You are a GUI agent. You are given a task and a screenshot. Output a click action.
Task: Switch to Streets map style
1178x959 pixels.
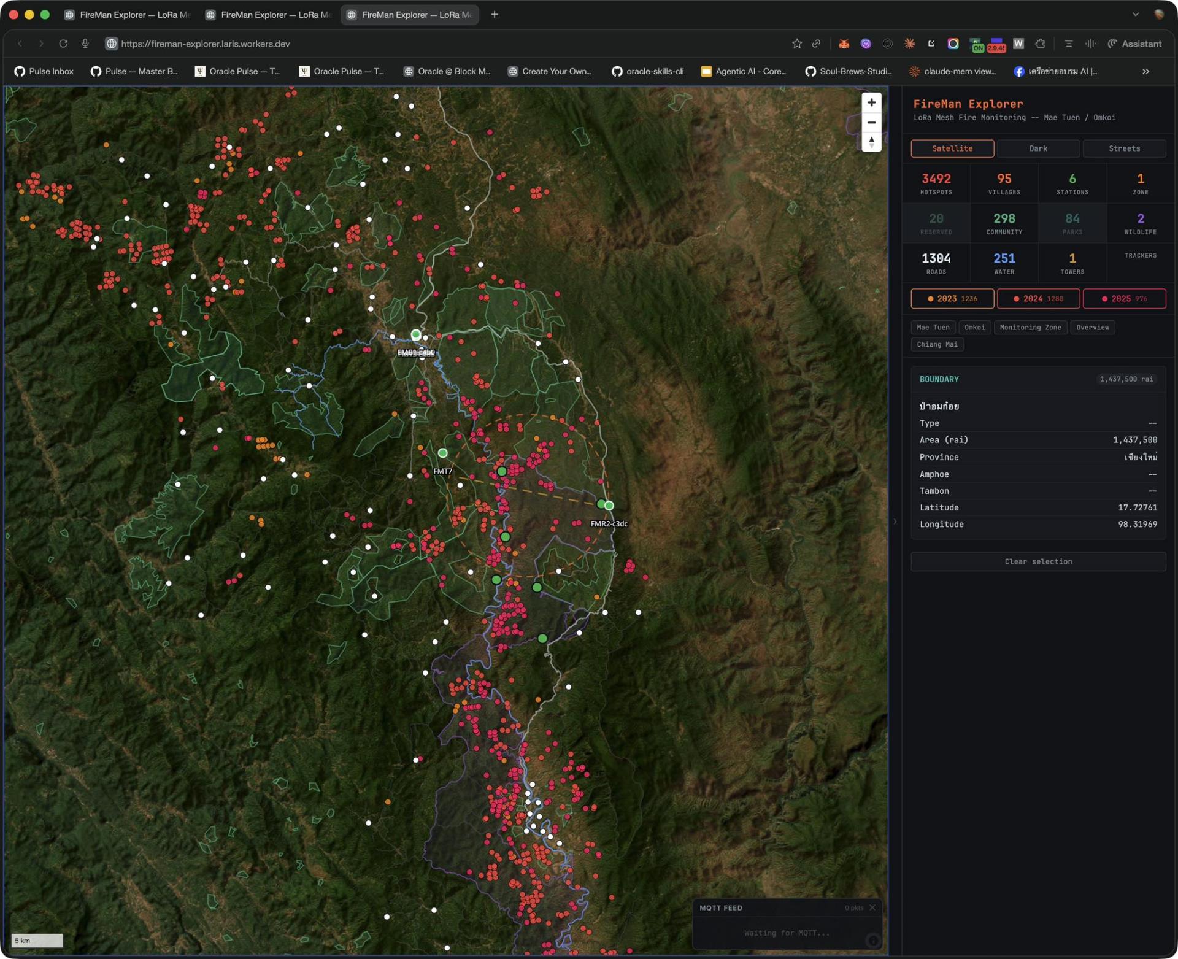pyautogui.click(x=1124, y=148)
